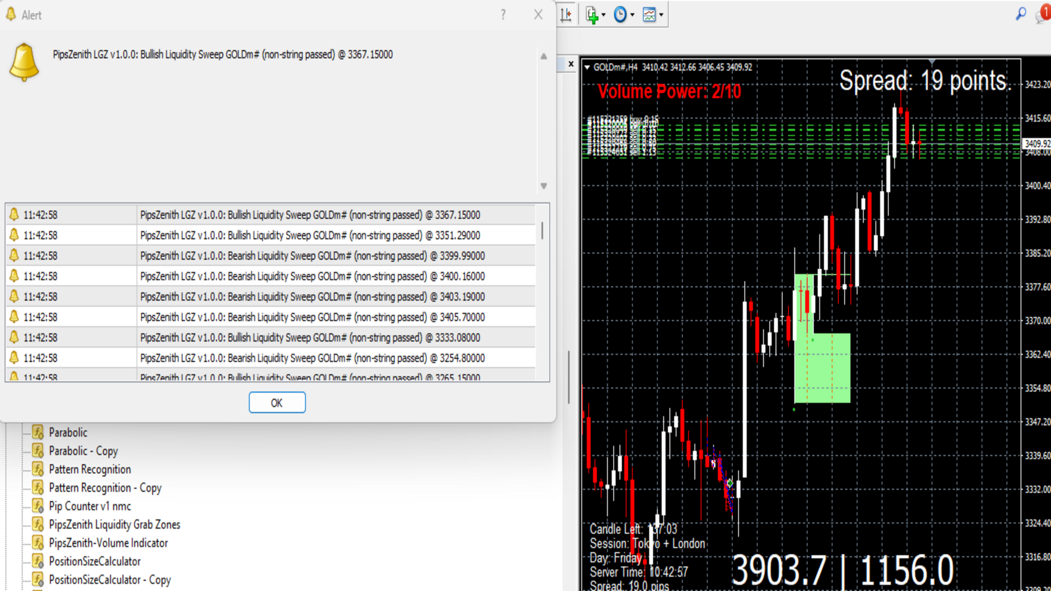The image size is (1051, 591).
Task: Click the alert list vertical scrollbar thumb
Action: coord(542,230)
